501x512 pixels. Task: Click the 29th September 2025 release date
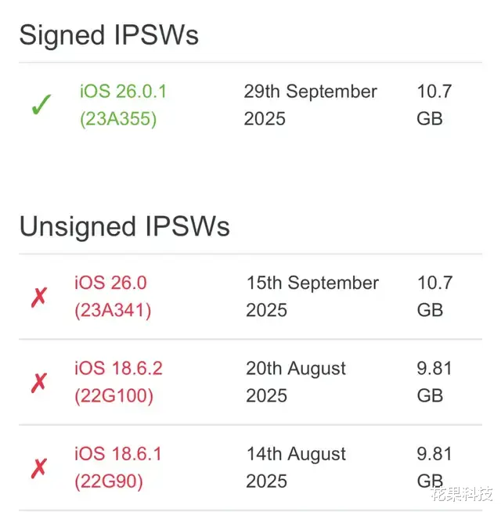310,105
